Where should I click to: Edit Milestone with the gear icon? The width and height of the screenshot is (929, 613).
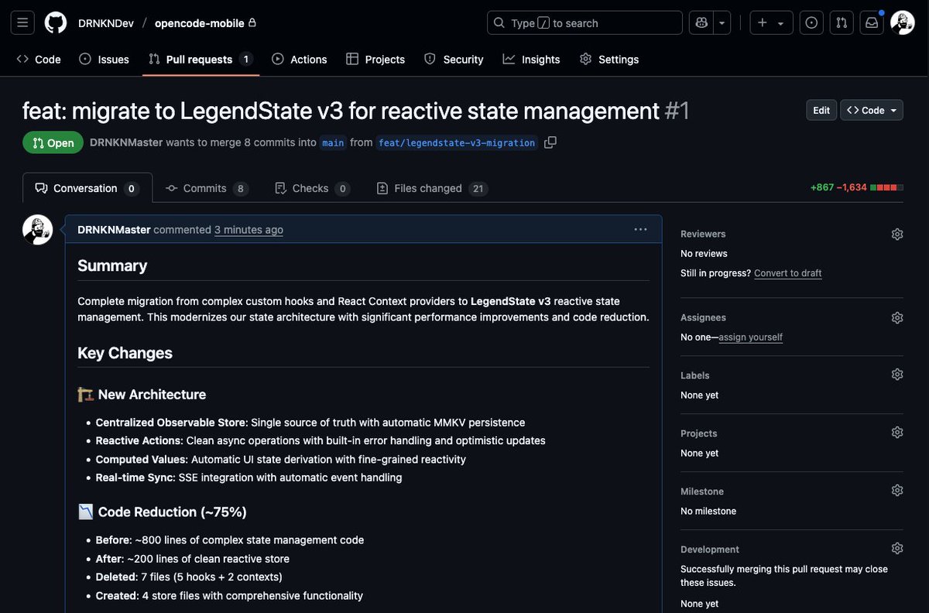click(897, 491)
